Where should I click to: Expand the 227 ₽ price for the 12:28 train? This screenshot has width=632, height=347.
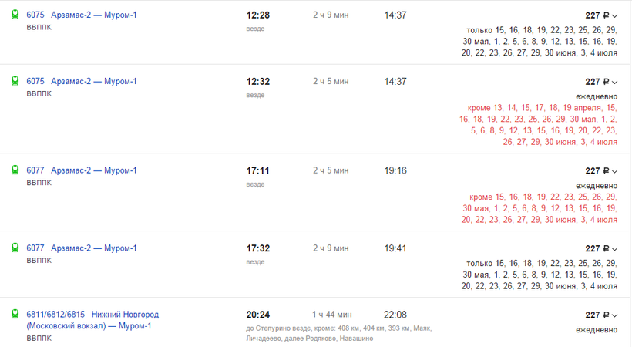602,15
